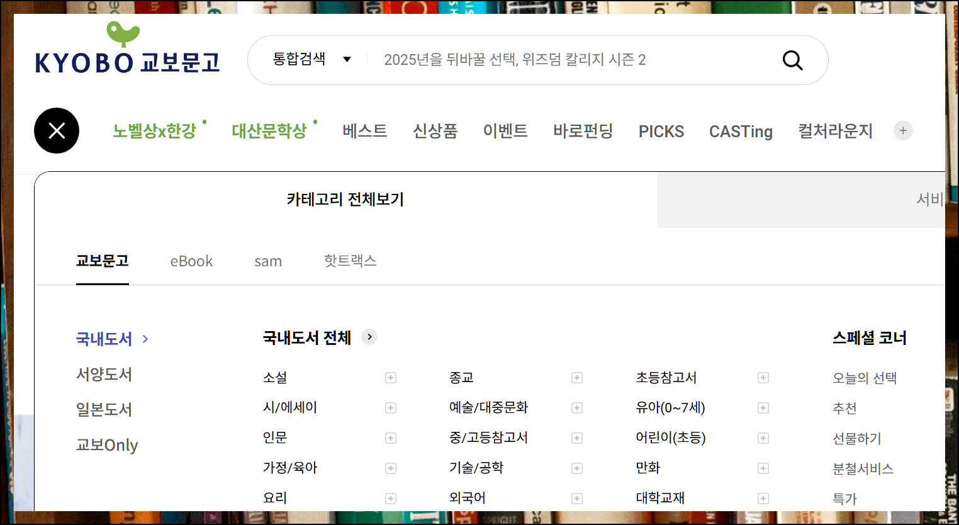Screen dimensions: 959x525
Task: Select 국내도서 category
Action: coord(104,339)
